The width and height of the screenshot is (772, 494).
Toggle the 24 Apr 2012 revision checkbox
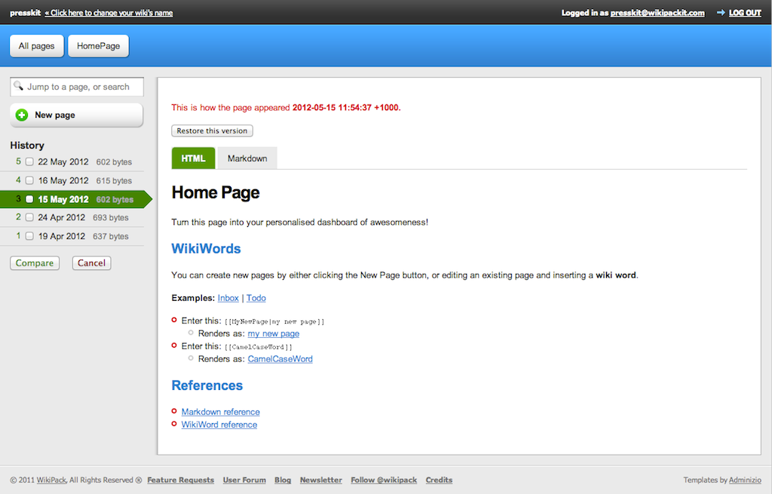coord(29,218)
